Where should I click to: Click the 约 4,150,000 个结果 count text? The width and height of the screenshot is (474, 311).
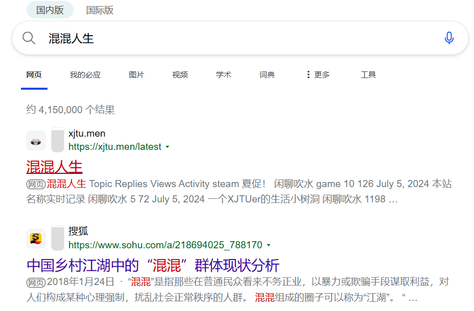(70, 110)
